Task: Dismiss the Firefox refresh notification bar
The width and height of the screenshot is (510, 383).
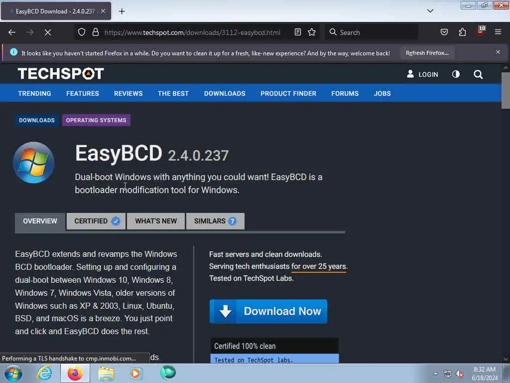Action: point(498,52)
